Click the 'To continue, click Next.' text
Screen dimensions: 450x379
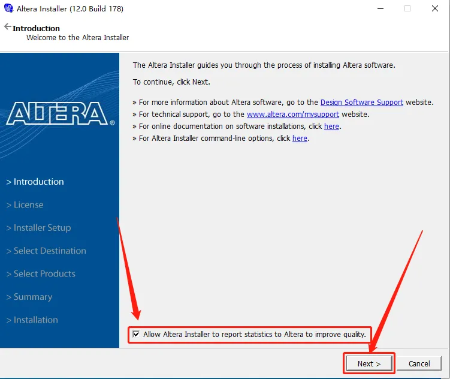[x=171, y=82]
